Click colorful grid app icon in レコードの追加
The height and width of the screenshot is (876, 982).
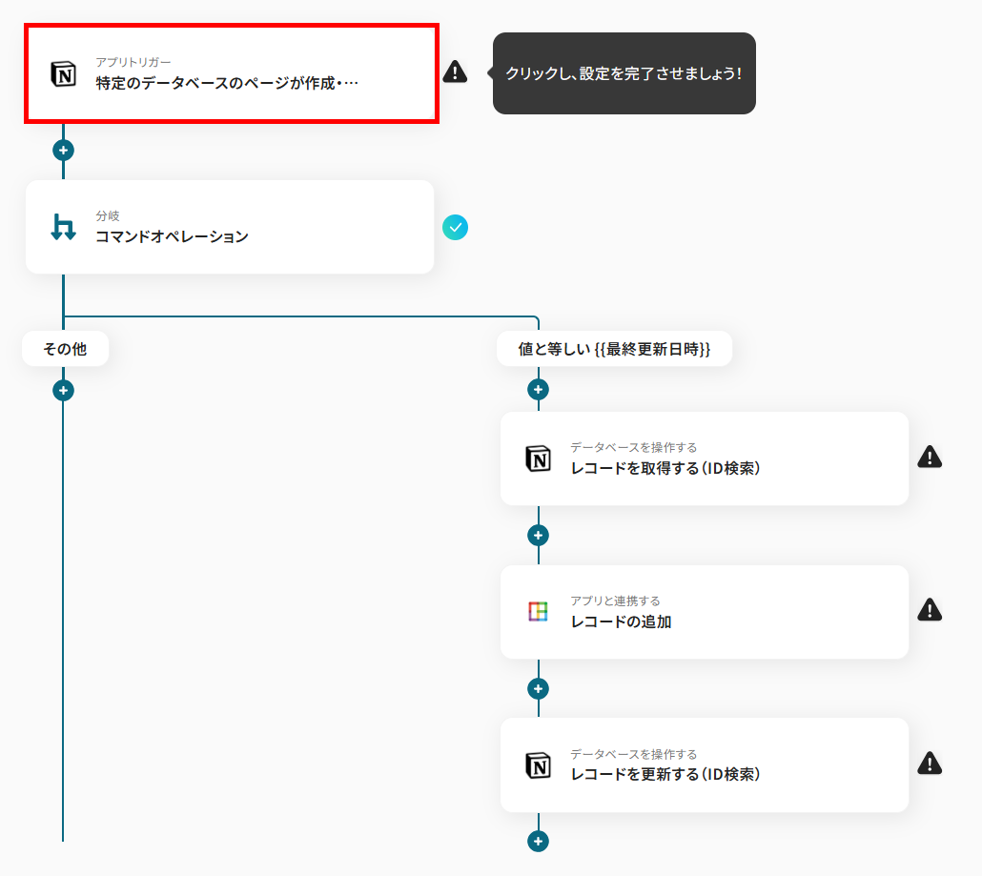point(538,612)
